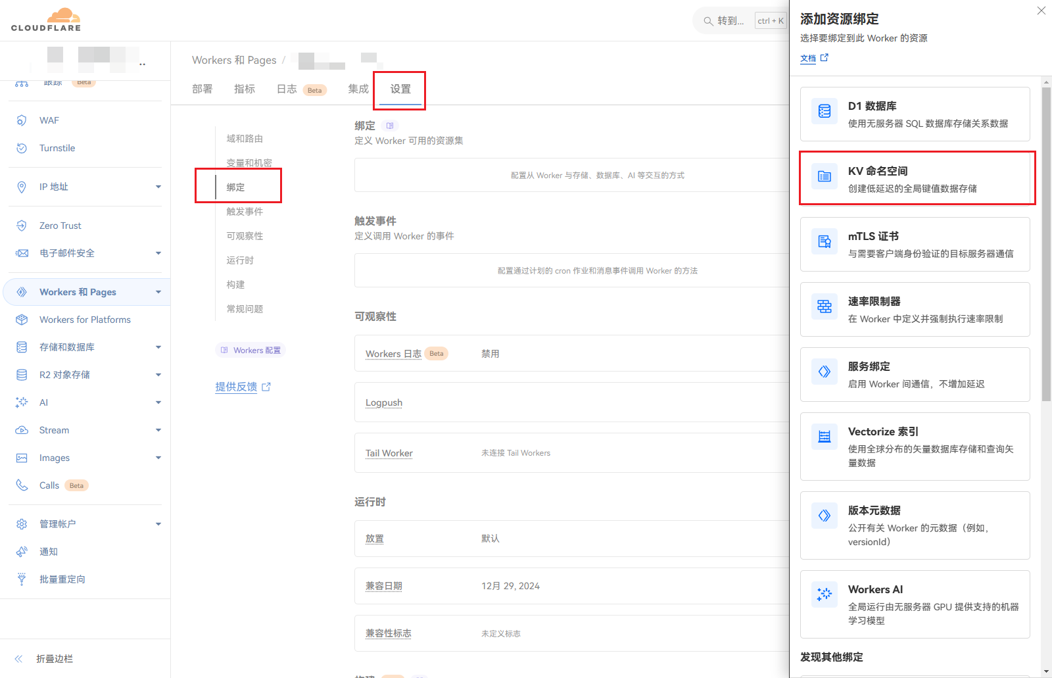This screenshot has width=1052, height=678.
Task: Choose the KV 命名空间 binding
Action: tap(915, 179)
